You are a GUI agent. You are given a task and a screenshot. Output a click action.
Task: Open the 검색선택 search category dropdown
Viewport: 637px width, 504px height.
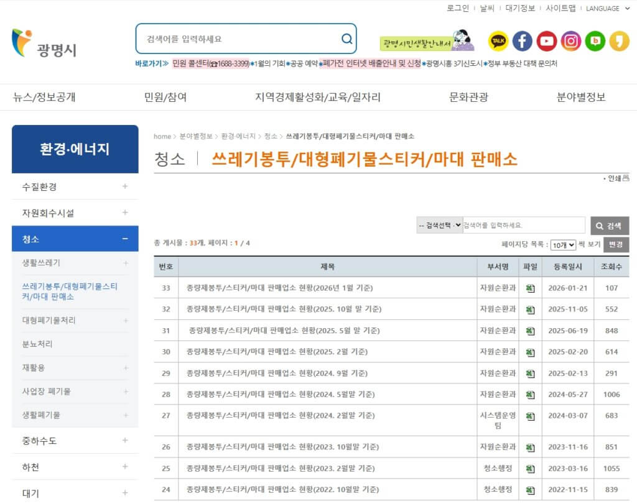(x=439, y=225)
